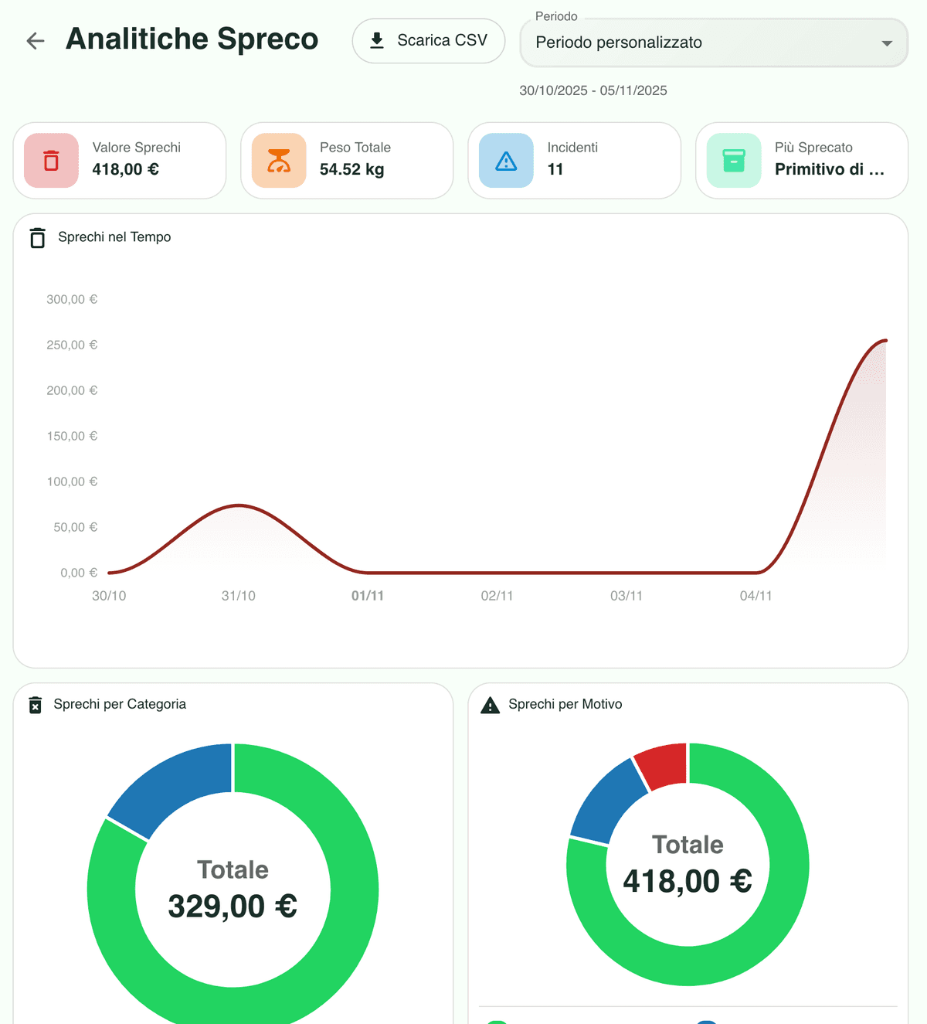
Task: Click the green Più Sprecato bin icon
Action: pyautogui.click(x=732, y=161)
